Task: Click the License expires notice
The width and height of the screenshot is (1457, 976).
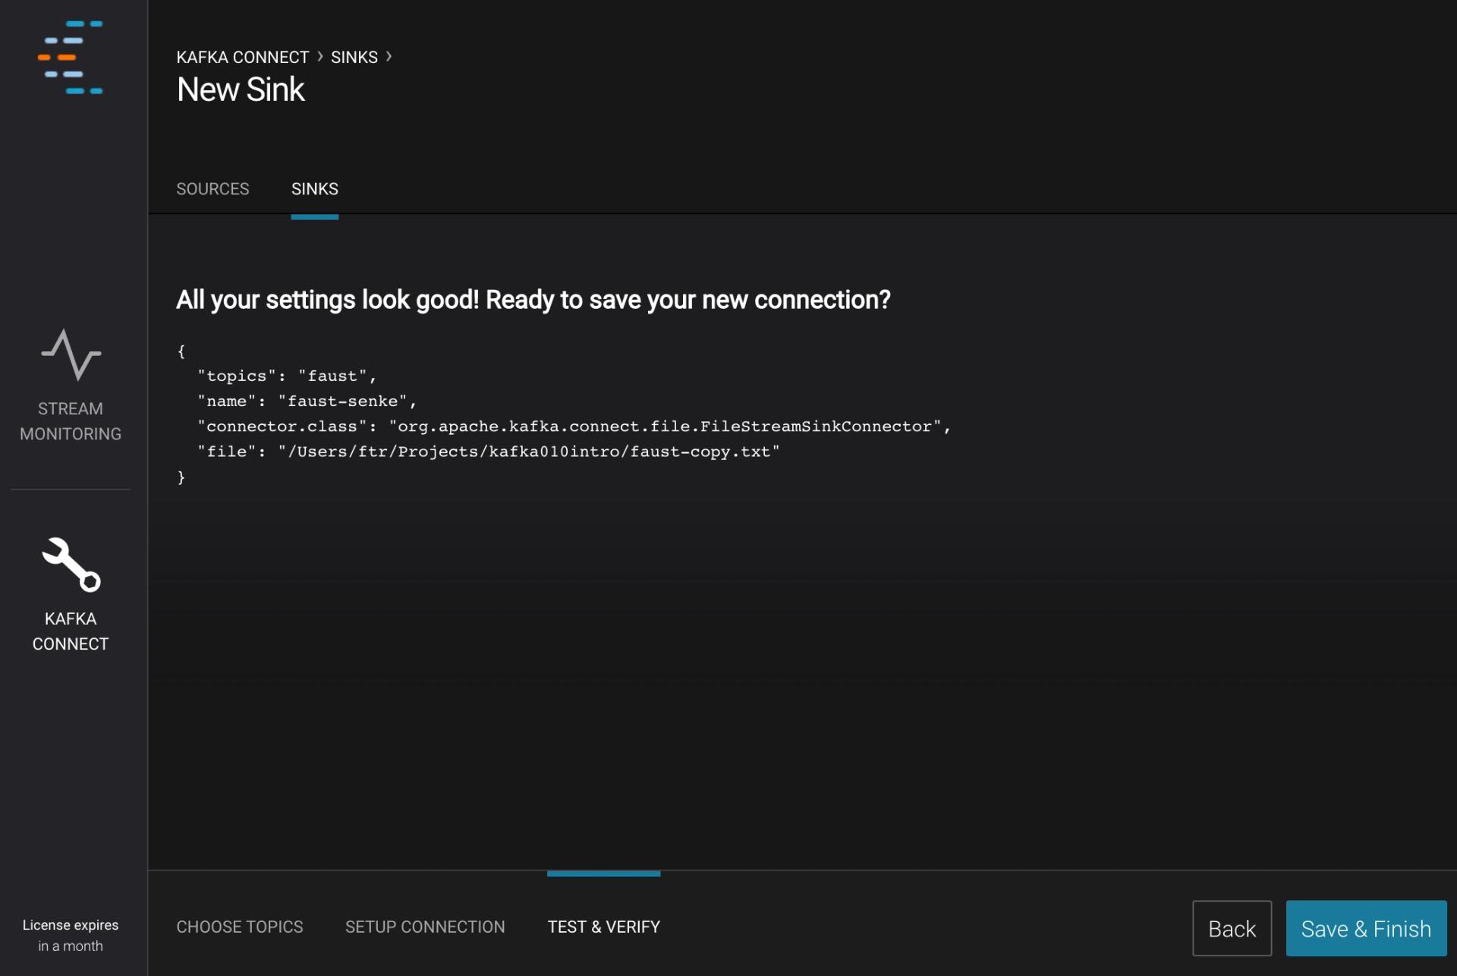Action: click(x=71, y=935)
